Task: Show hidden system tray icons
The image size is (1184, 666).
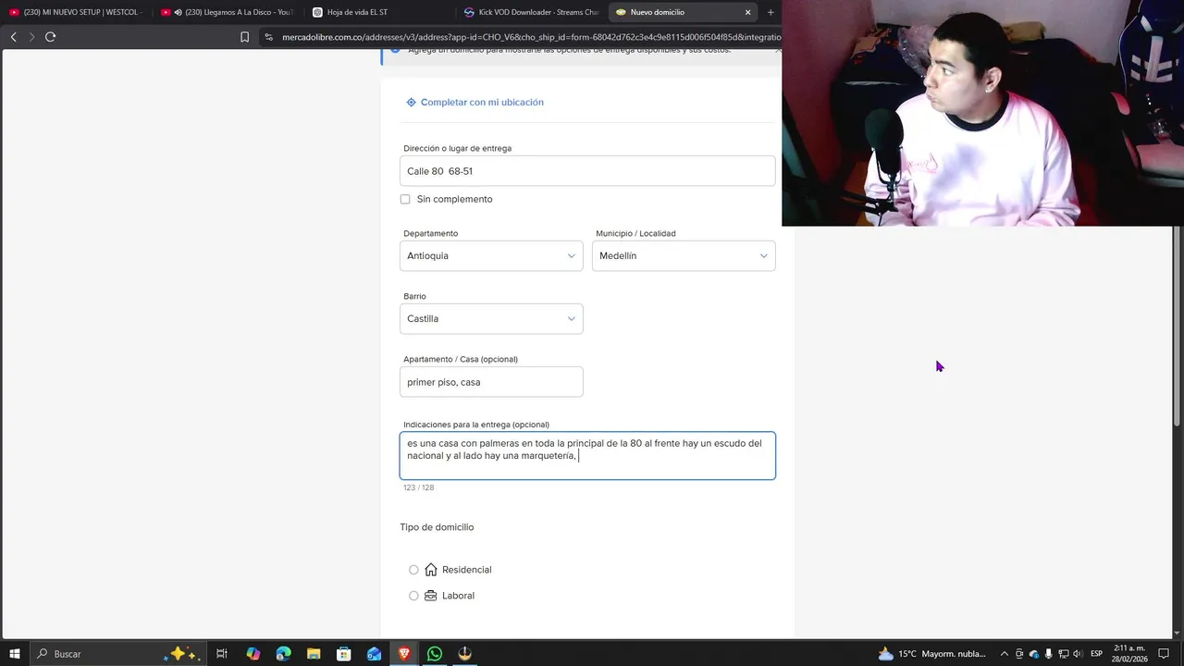Action: [1004, 654]
